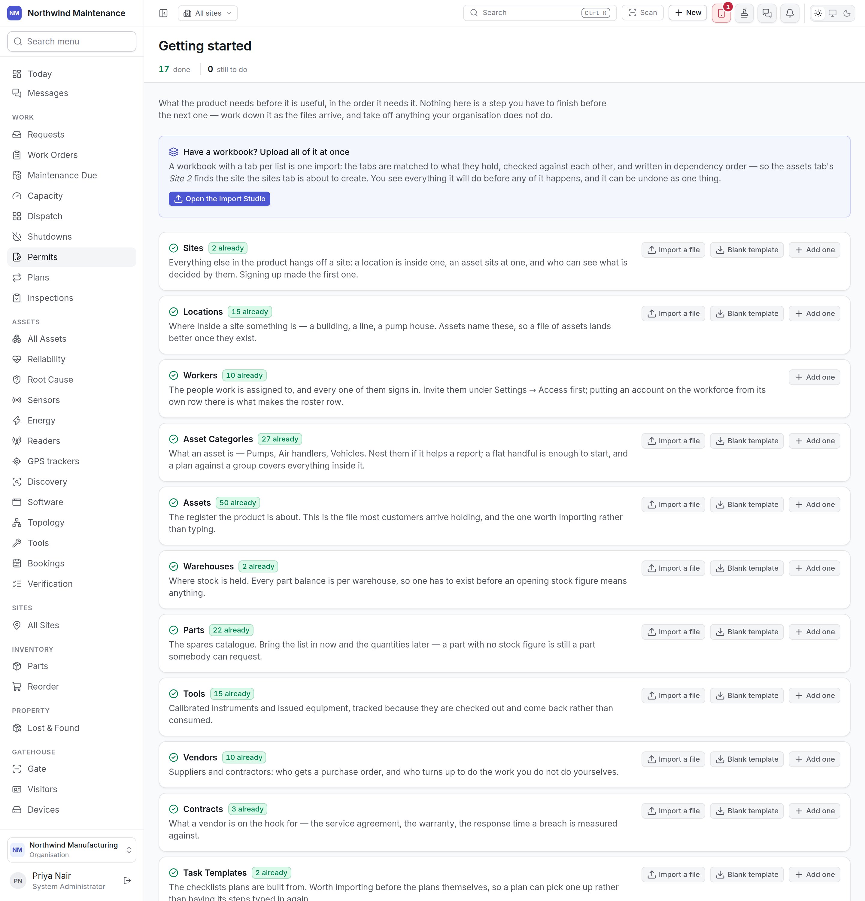Import a file for Sites
The width and height of the screenshot is (865, 901).
[673, 250]
